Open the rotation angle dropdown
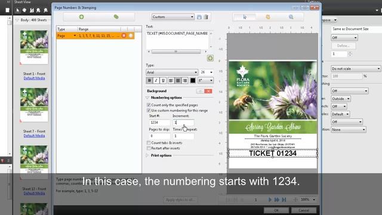This screenshot has height=215, width=382. tap(205, 80)
